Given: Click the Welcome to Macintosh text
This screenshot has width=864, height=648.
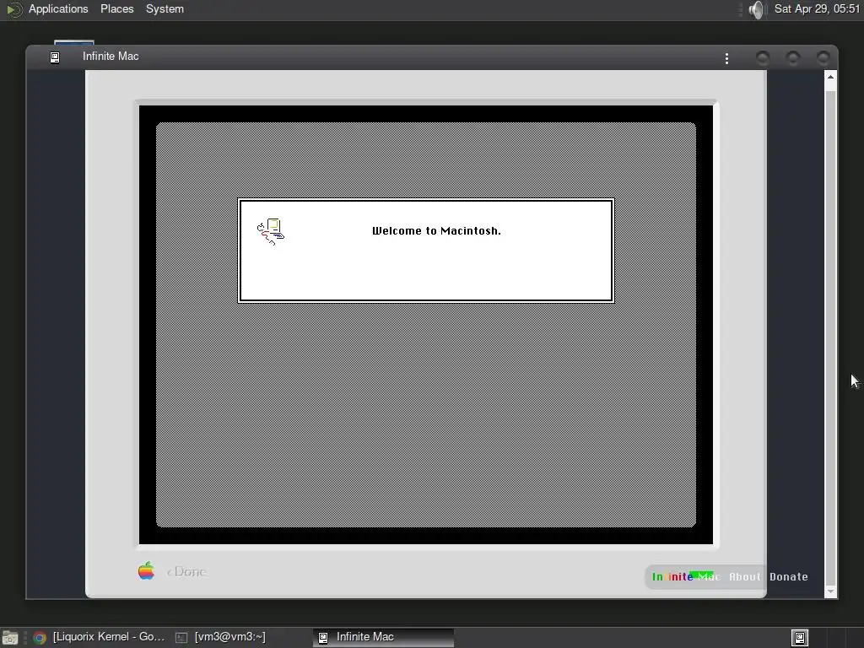Looking at the screenshot, I should click(x=436, y=231).
